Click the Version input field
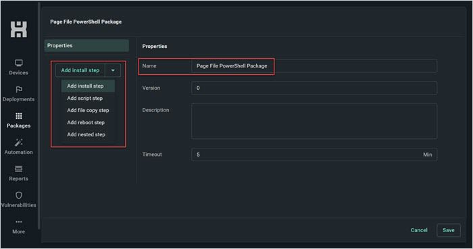 [x=314, y=88]
